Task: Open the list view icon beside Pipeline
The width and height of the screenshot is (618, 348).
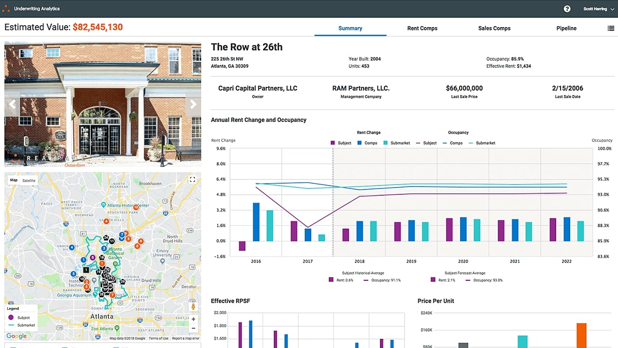Action: 611,29
